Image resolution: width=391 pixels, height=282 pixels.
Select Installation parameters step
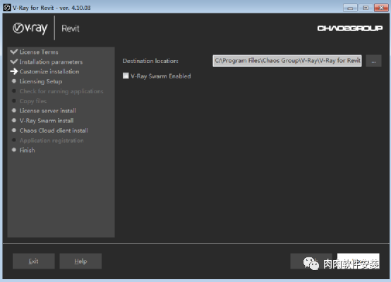[51, 61]
